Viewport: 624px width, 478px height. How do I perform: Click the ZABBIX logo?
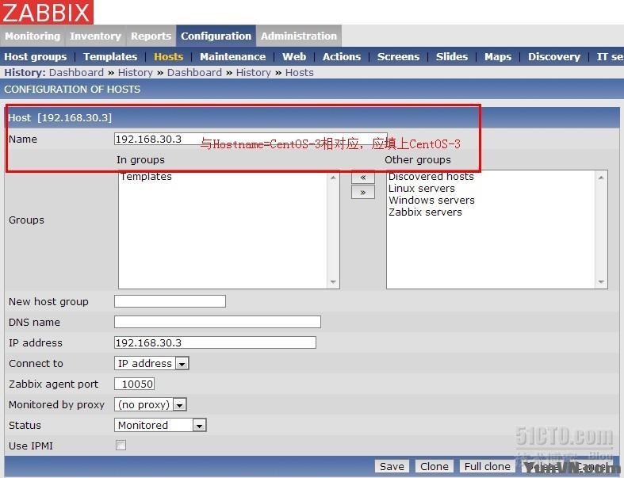47,12
